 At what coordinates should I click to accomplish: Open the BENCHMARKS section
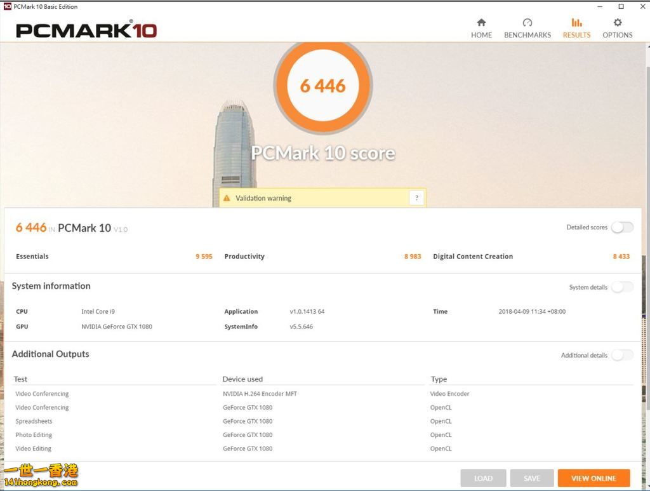point(527,29)
